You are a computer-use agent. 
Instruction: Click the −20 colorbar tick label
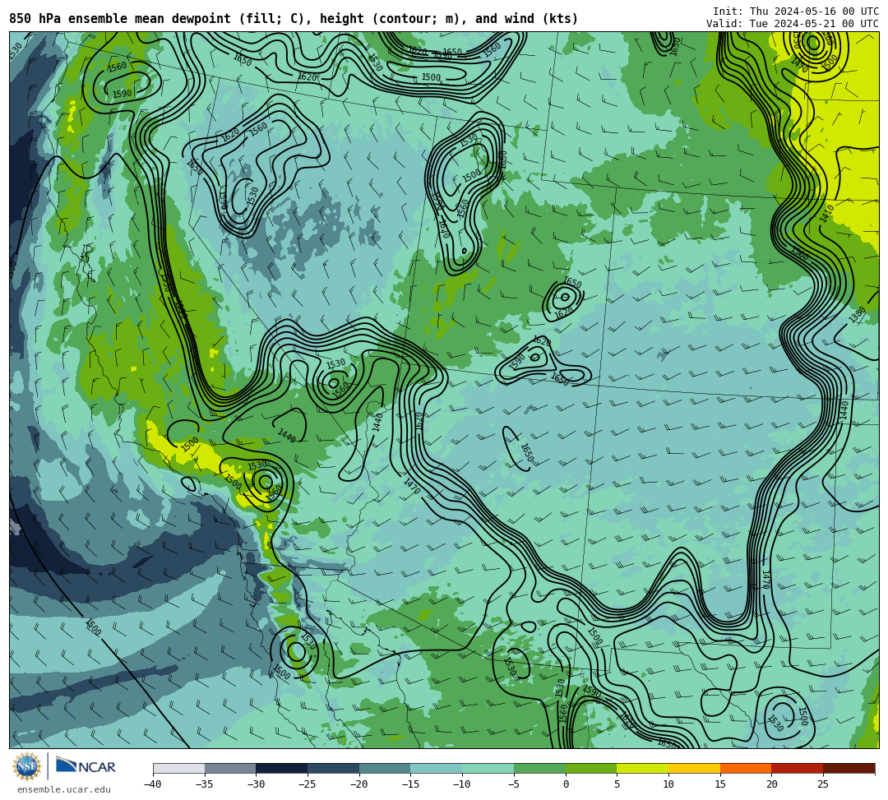click(x=359, y=784)
